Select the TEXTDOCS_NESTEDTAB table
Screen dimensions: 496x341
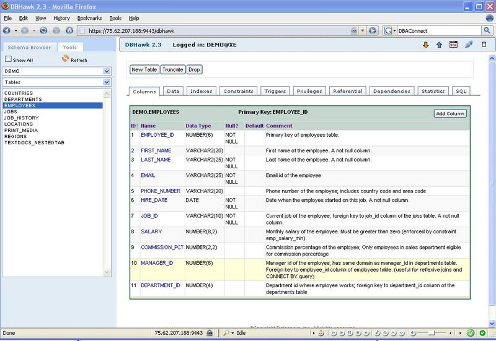click(34, 143)
